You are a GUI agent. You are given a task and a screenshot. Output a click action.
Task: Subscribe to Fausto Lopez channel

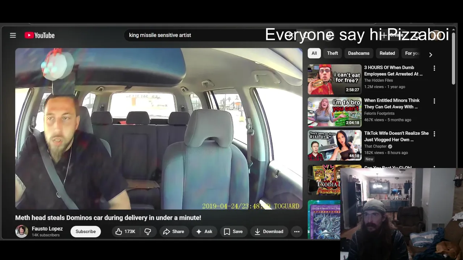tap(86, 231)
